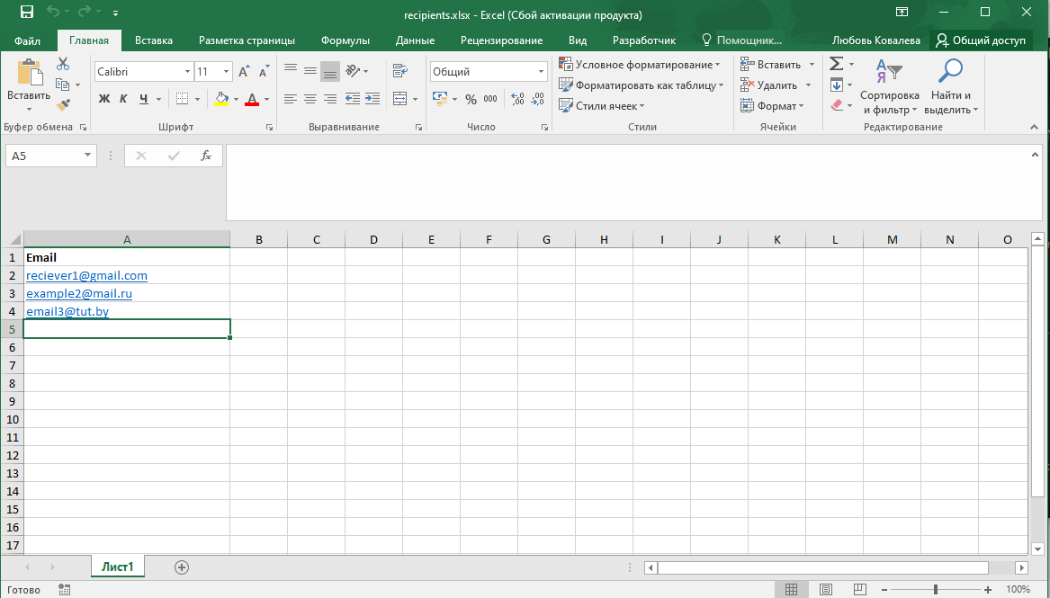Apply the red font color
Viewport: 1050px width, 598px height.
pyautogui.click(x=252, y=99)
